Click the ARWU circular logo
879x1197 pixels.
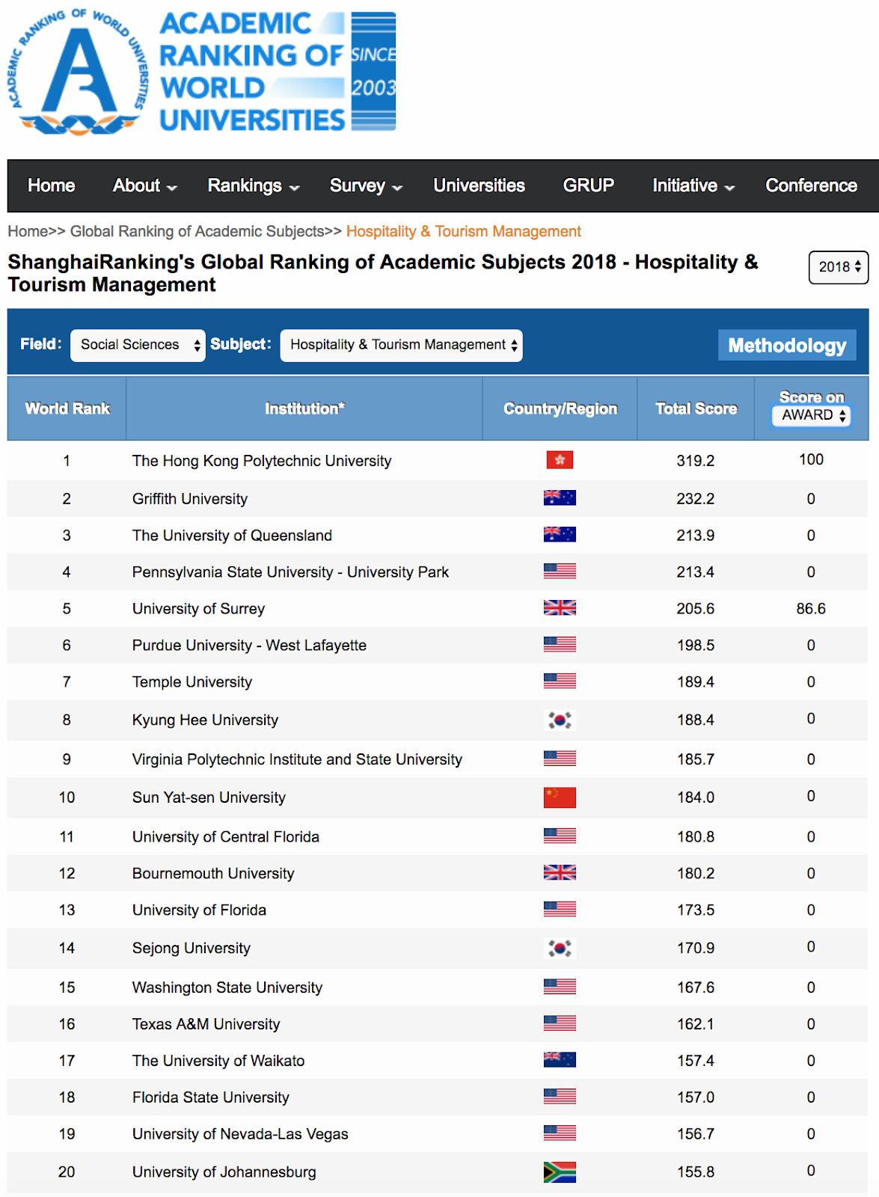click(78, 72)
